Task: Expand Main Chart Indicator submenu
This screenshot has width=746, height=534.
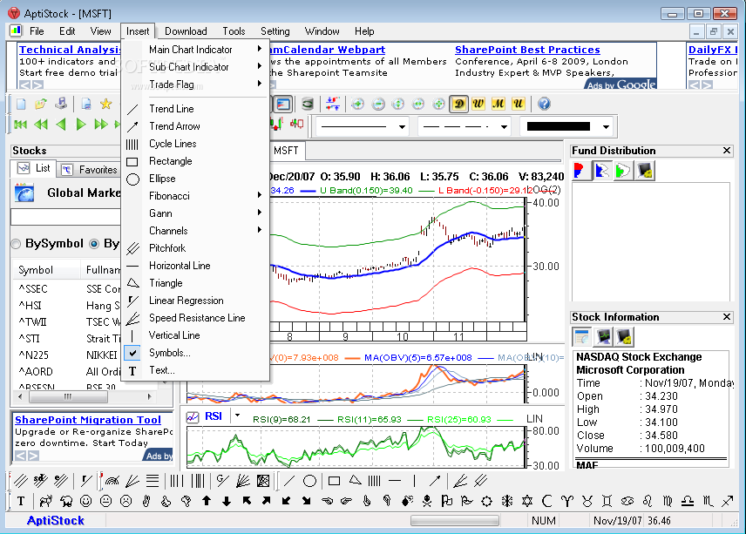Action: [x=195, y=50]
